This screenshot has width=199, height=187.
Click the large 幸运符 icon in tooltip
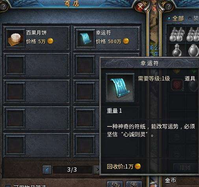[120, 88]
